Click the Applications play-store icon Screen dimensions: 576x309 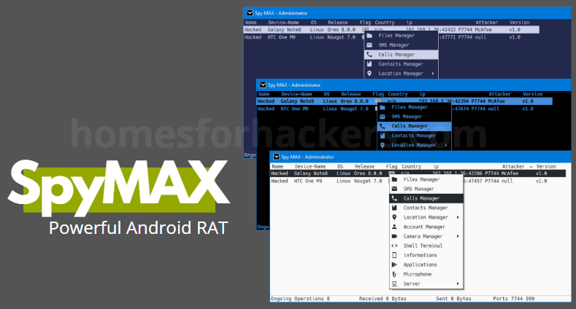(394, 265)
